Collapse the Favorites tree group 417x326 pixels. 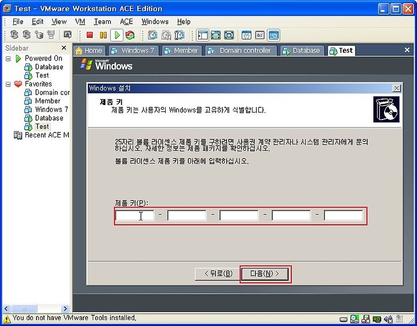click(x=9, y=84)
